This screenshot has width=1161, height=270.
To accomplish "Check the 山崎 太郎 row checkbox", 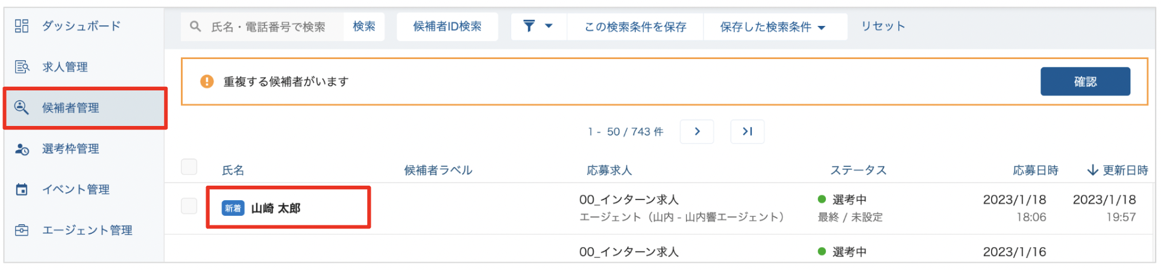I will point(189,206).
